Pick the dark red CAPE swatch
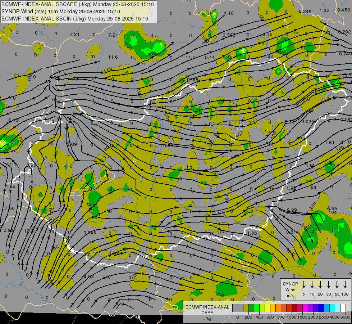Screen dimensions: 352x324 coord(294,308)
